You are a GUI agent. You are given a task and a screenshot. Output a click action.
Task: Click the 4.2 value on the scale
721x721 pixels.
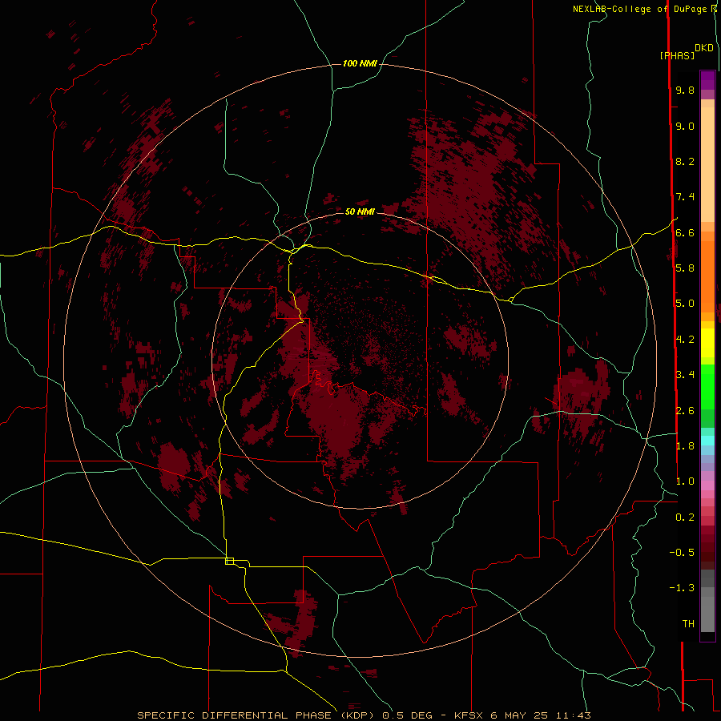pyautogui.click(x=685, y=340)
